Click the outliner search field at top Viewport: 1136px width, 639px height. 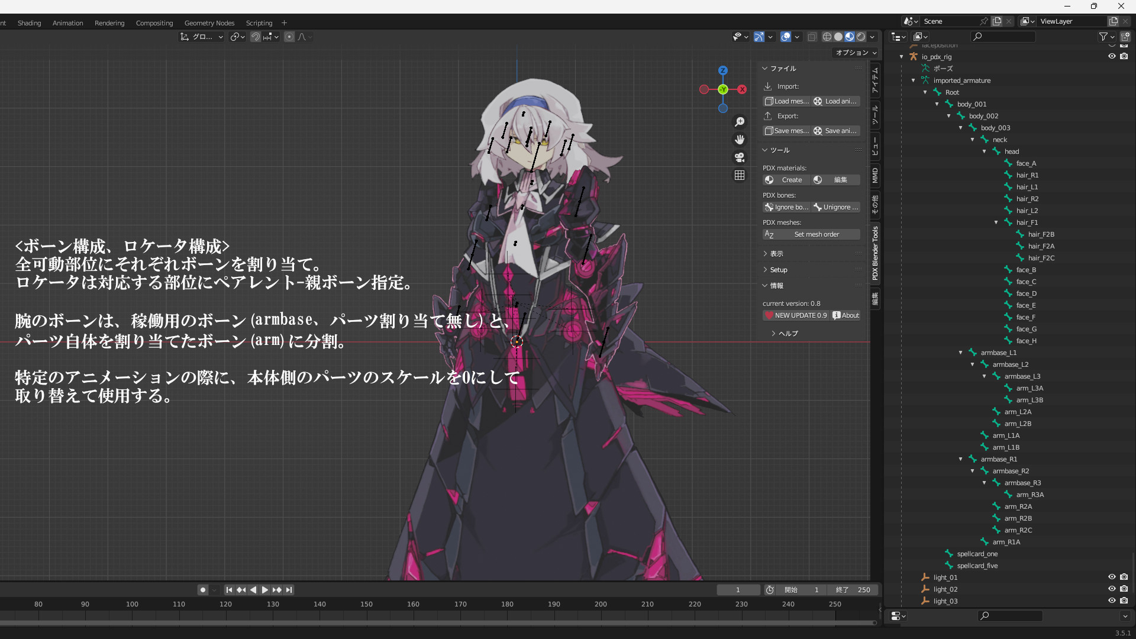(x=1003, y=37)
